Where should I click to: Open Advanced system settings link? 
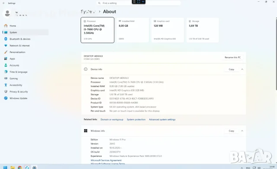162,119
